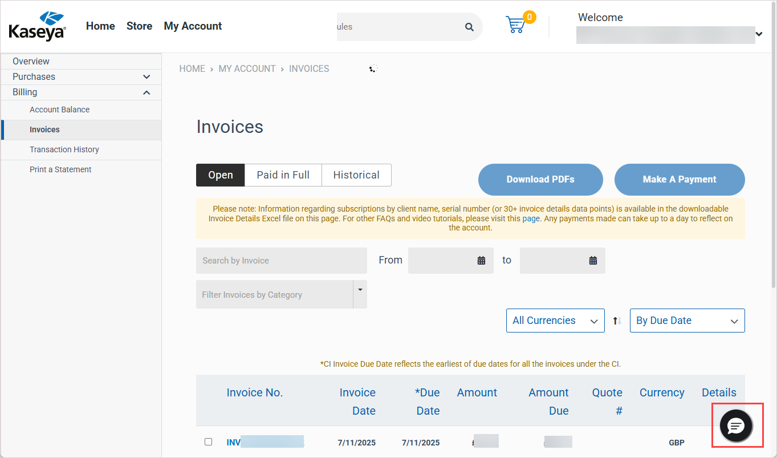Screen dimensions: 777x458
Task: Open the From date calendar picker
Action: pyautogui.click(x=481, y=261)
